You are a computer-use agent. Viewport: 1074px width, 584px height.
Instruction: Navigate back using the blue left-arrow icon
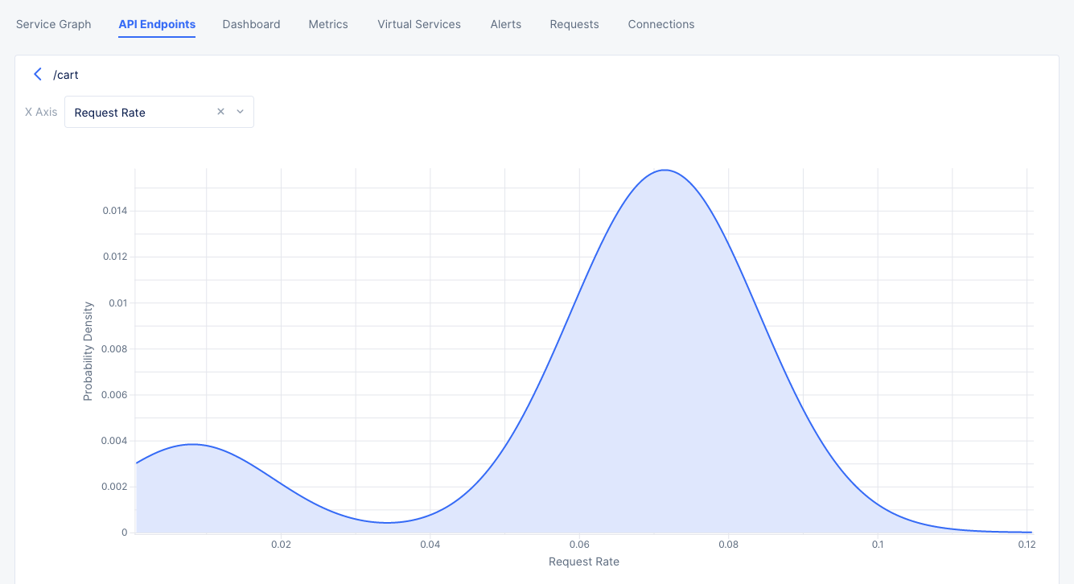coord(38,74)
